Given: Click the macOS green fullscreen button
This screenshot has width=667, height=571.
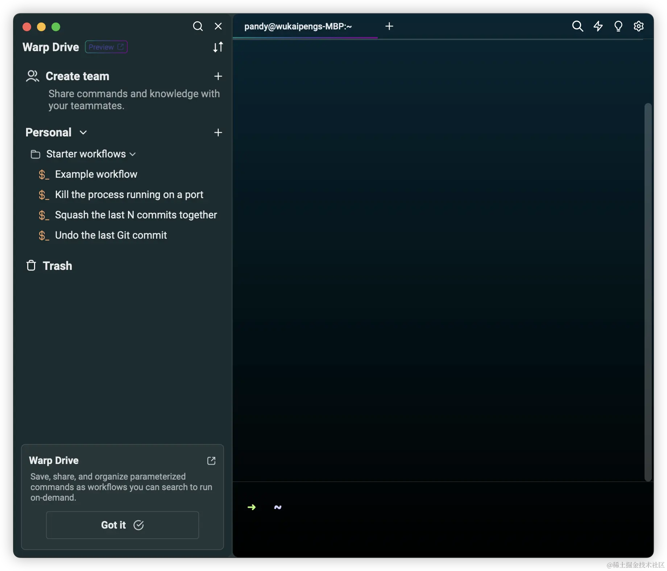Looking at the screenshot, I should coord(56,27).
